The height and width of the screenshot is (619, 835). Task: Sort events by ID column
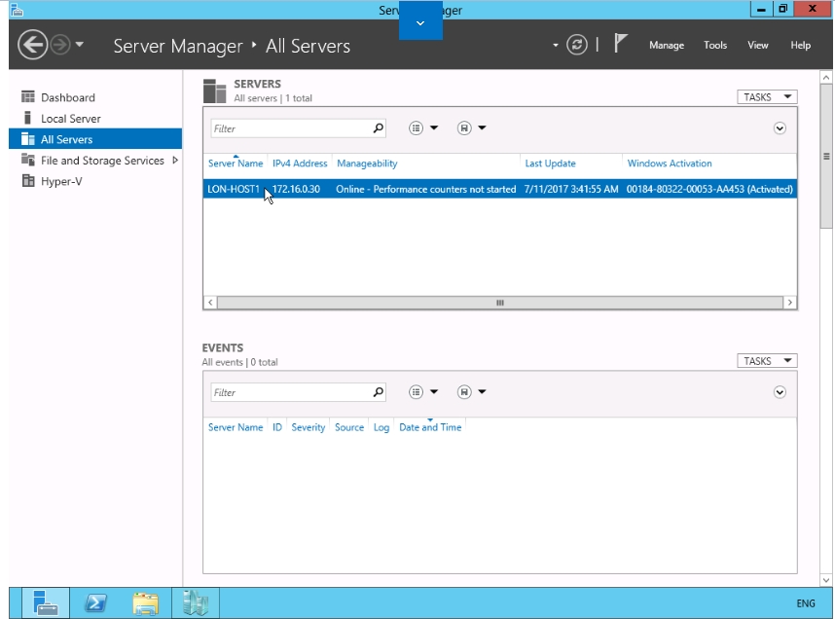point(277,427)
